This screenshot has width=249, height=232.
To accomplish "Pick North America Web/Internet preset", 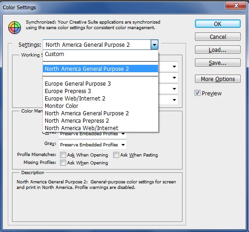I will click(x=101, y=128).
